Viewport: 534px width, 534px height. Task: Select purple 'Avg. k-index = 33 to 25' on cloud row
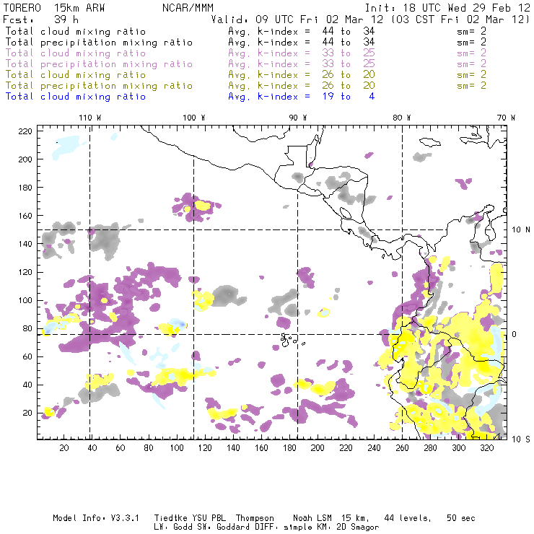tap(302, 53)
